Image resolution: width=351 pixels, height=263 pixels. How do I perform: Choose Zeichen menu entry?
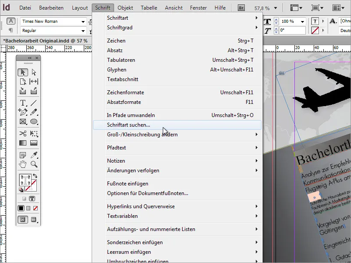pyautogui.click(x=177, y=41)
